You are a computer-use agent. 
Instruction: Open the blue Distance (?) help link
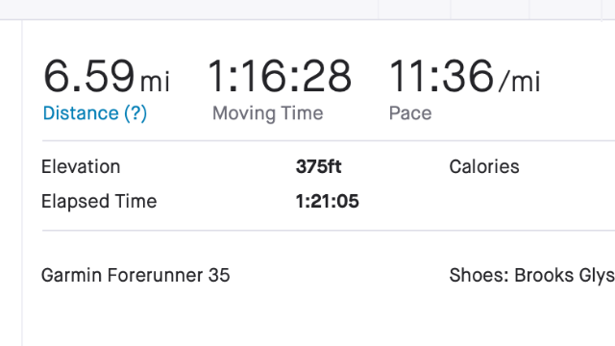click(95, 113)
